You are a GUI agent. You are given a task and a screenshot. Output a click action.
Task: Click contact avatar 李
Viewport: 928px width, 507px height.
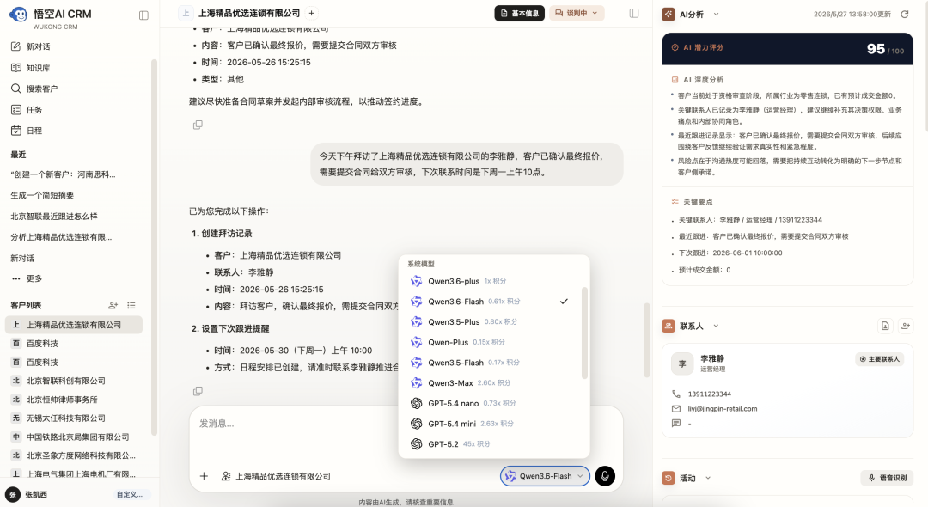pyautogui.click(x=682, y=363)
